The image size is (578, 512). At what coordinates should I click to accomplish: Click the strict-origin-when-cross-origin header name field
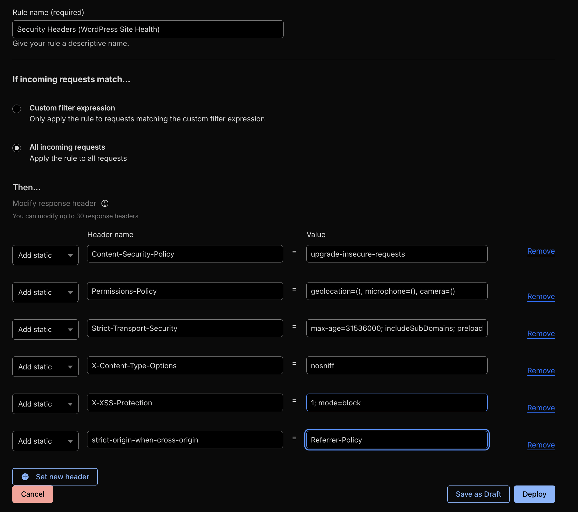tap(185, 440)
